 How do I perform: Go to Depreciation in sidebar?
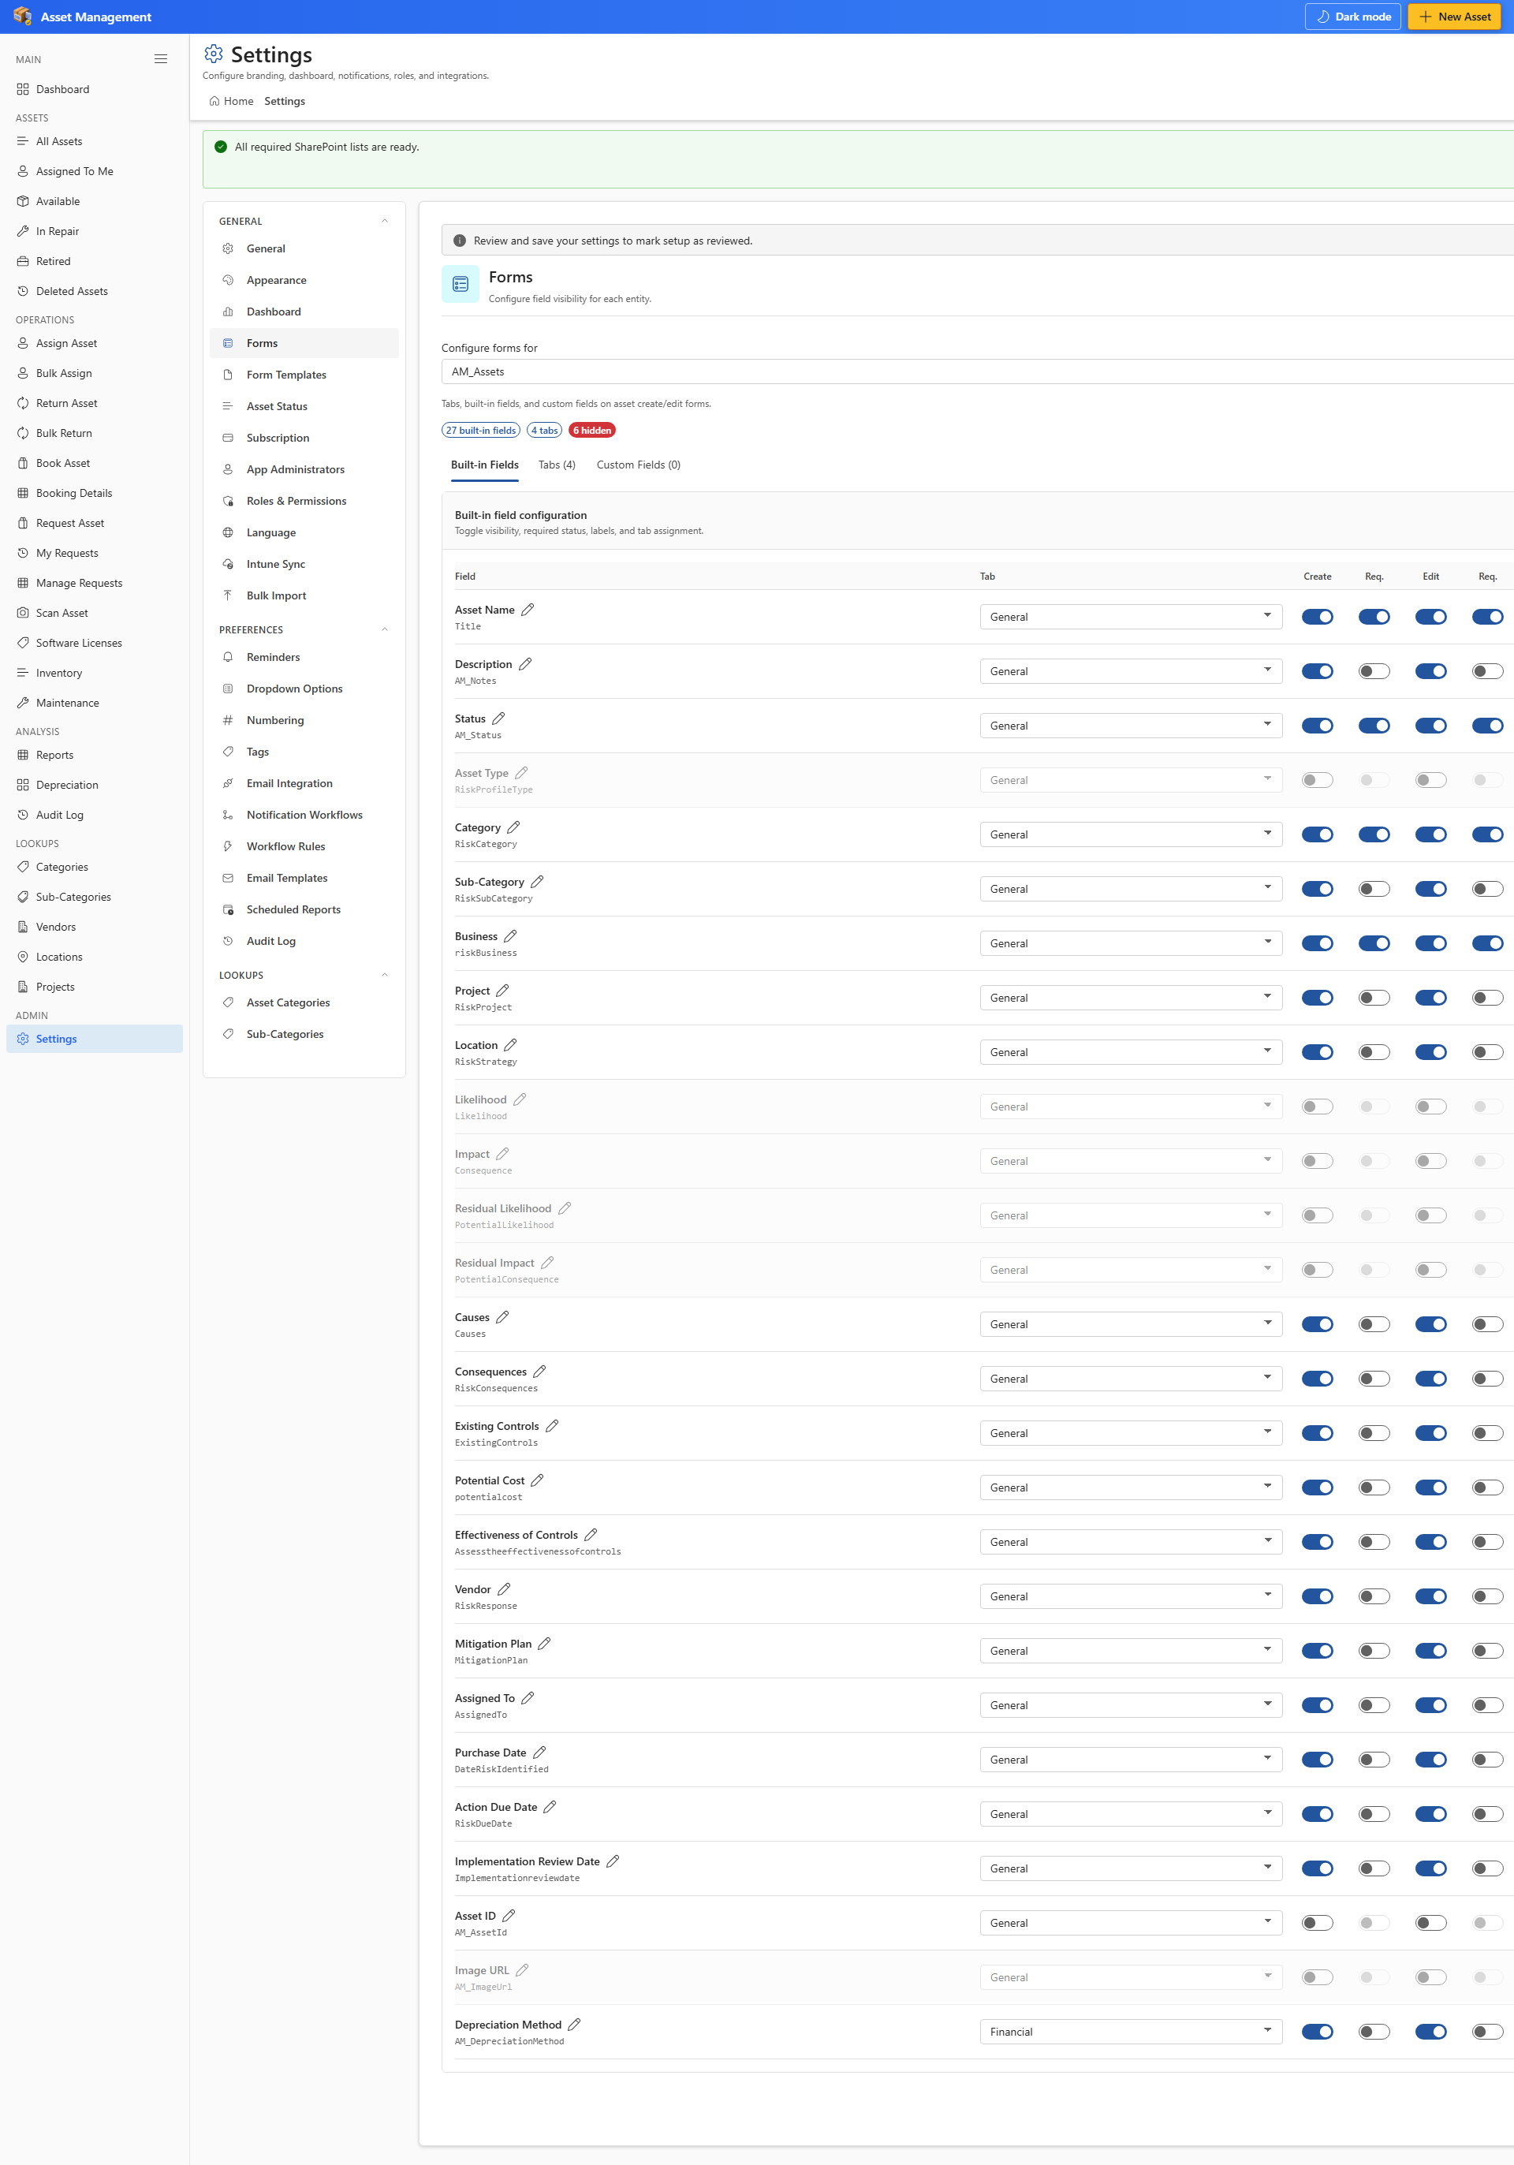(x=95, y=785)
